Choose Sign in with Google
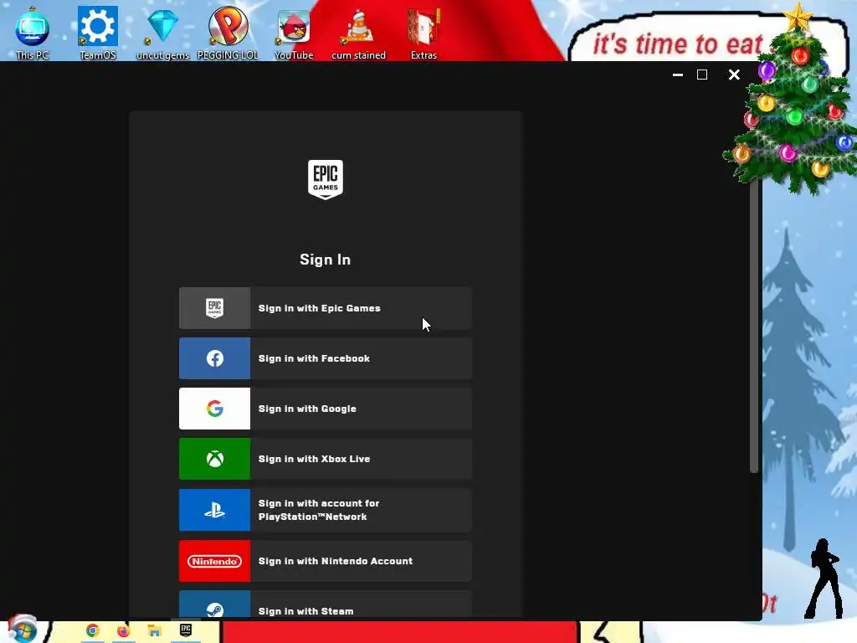857x643 pixels. coord(326,409)
